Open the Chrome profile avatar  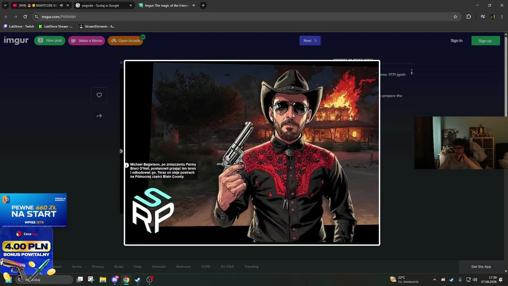493,17
